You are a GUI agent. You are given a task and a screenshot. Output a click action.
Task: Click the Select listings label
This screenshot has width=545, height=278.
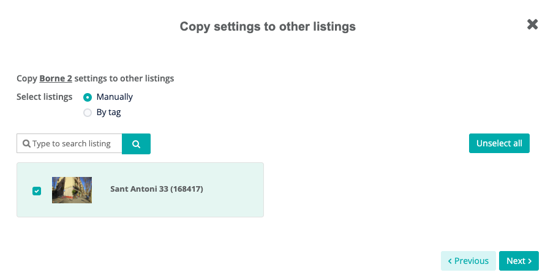pyautogui.click(x=45, y=97)
